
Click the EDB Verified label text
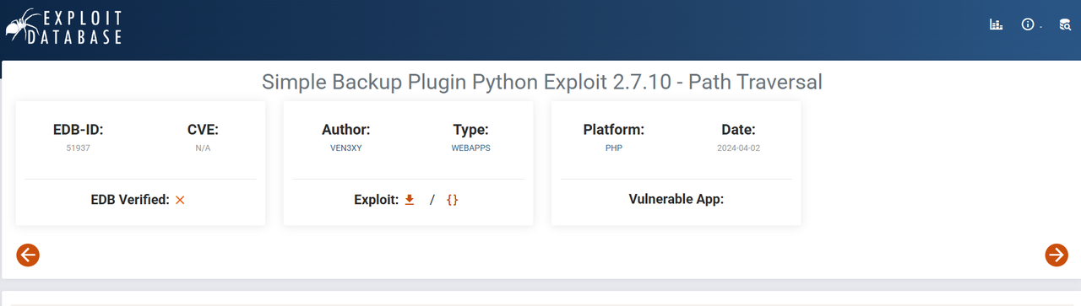click(130, 200)
